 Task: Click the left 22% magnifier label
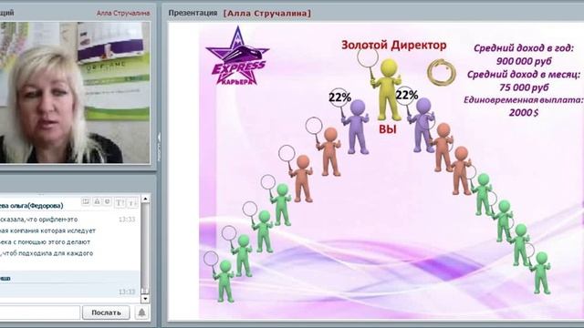pos(339,97)
